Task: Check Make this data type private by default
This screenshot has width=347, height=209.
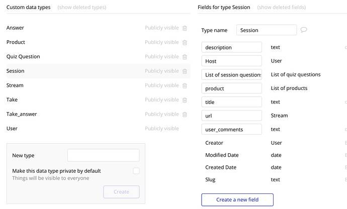Action: [136, 171]
